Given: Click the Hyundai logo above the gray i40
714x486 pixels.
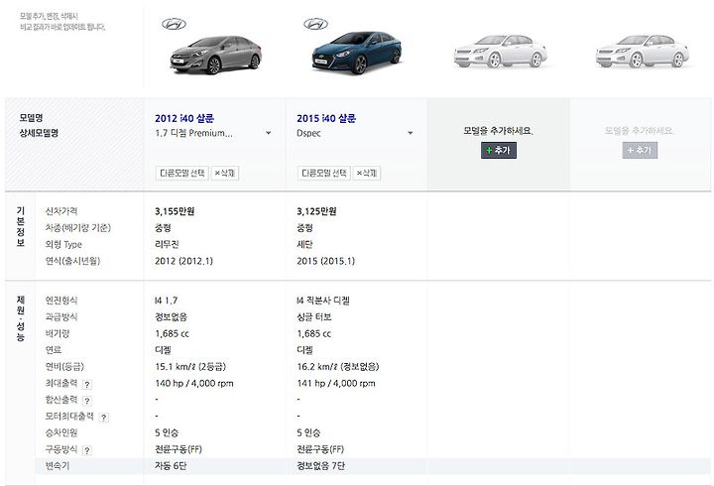Looking at the screenshot, I should click(174, 24).
